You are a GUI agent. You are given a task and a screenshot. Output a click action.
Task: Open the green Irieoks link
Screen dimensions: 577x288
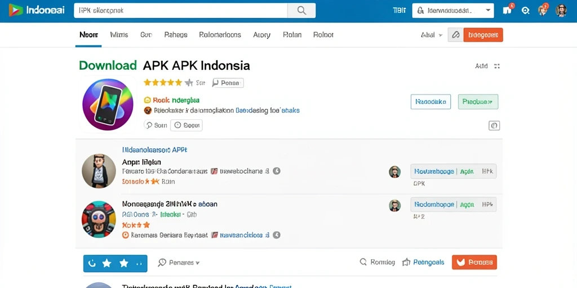(170, 214)
